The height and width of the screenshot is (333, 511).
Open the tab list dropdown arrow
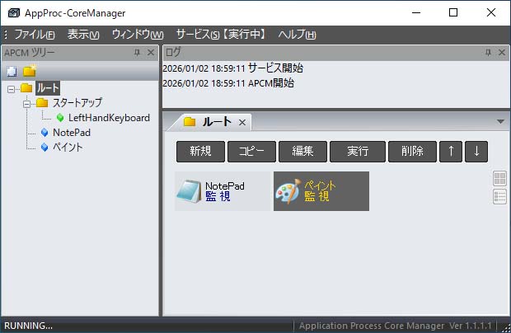click(x=499, y=121)
